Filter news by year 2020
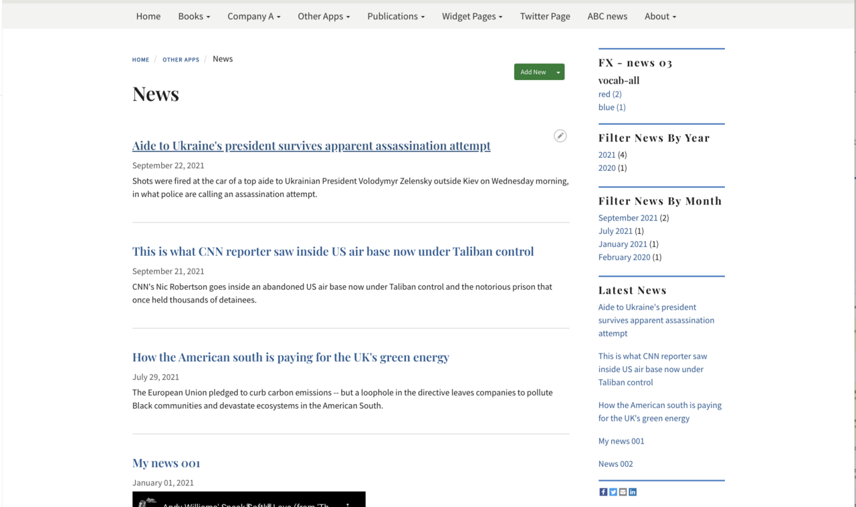Viewport: 856px width, 507px height. tap(607, 168)
